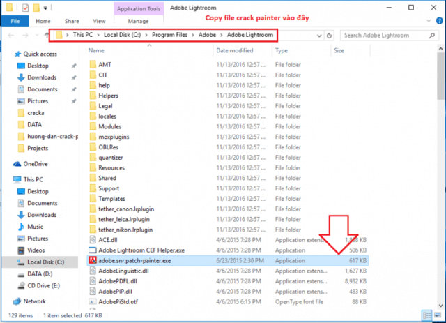Open the File menu
Image resolution: width=446 pixels, height=323 pixels.
coord(14,22)
